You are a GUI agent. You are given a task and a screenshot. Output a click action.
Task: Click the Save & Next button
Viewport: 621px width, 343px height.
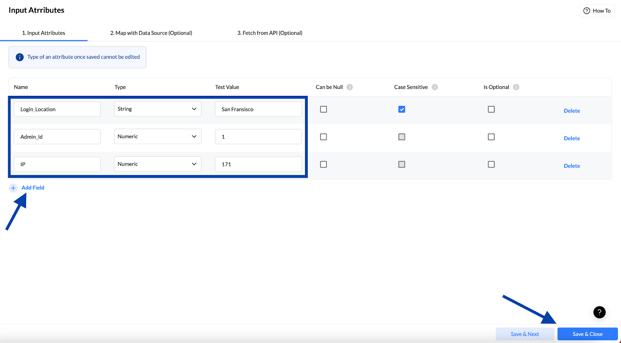[x=525, y=334]
